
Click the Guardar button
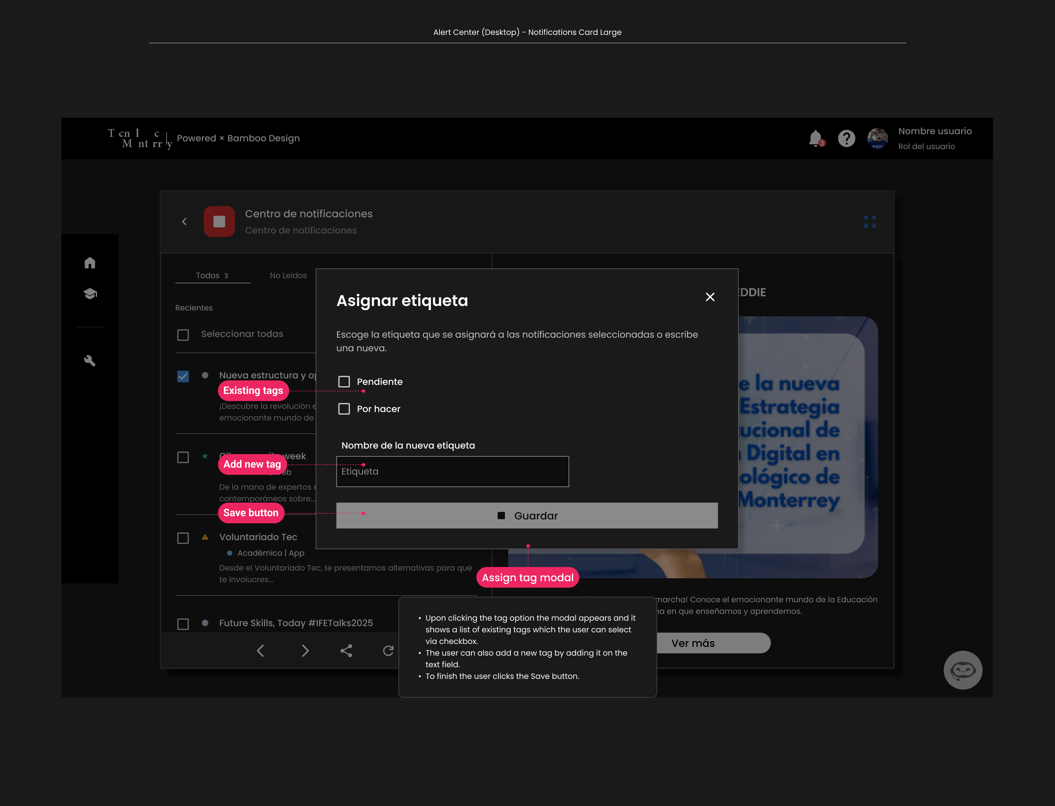(527, 516)
